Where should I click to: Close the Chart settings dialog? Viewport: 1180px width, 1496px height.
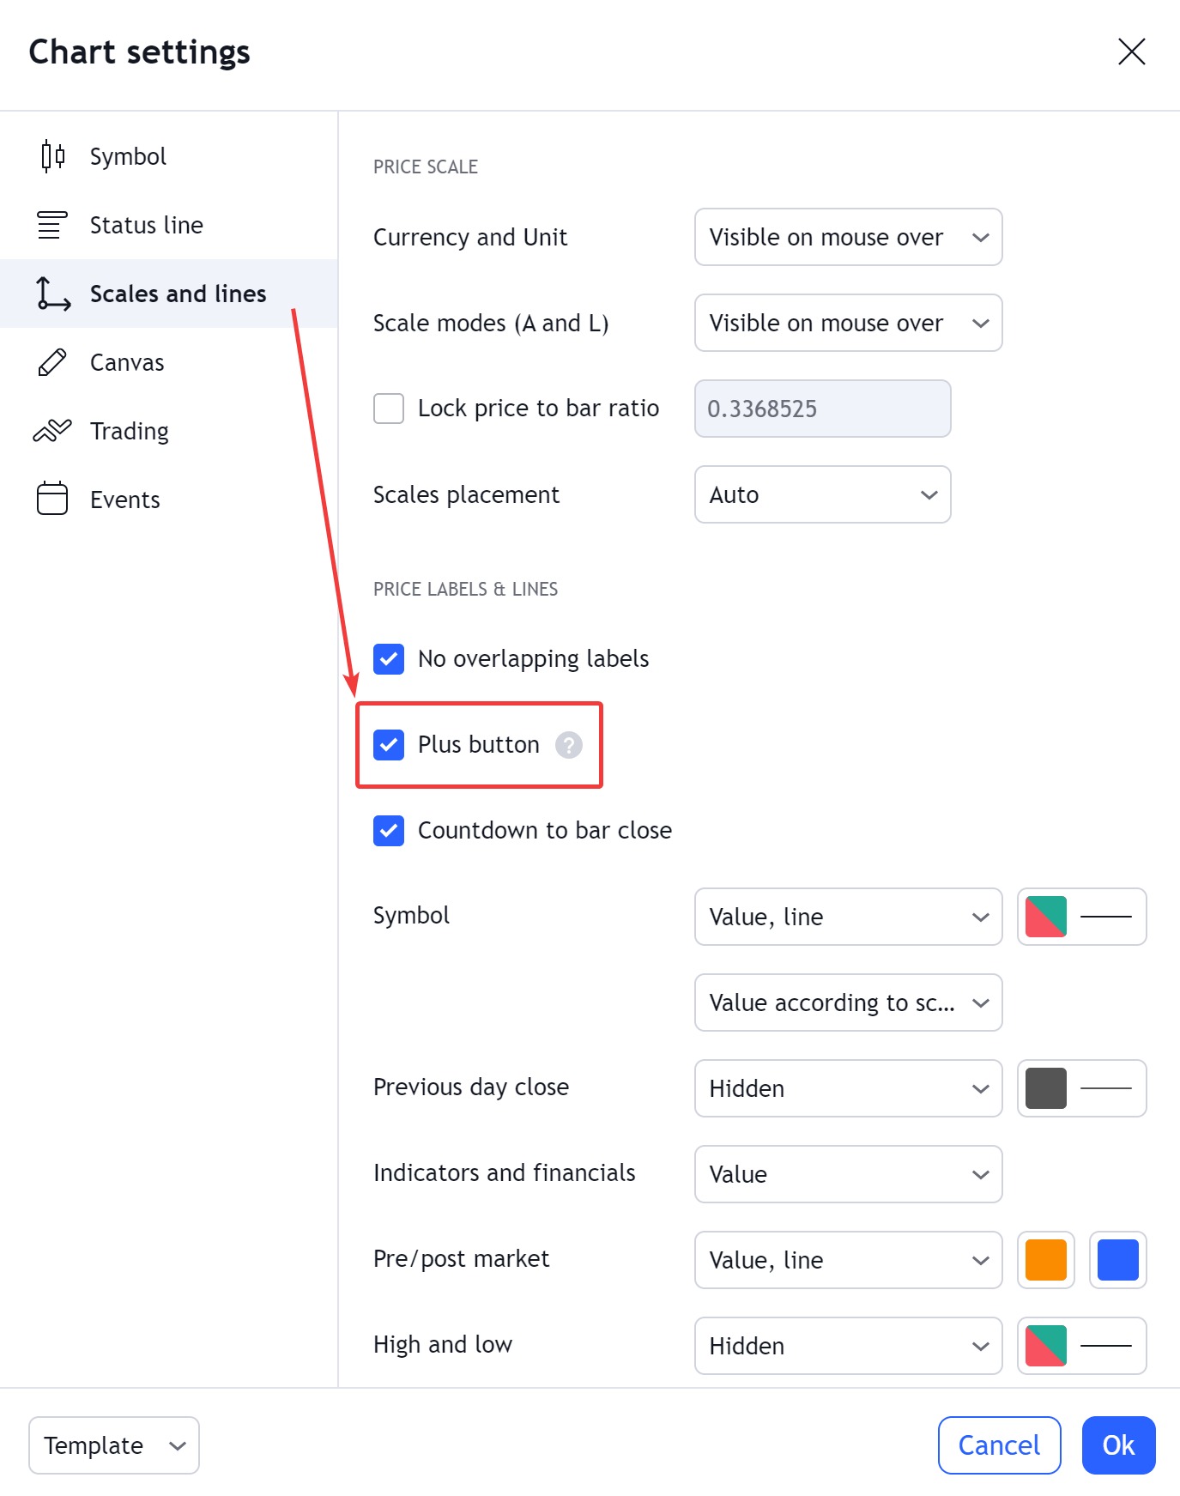(1131, 51)
